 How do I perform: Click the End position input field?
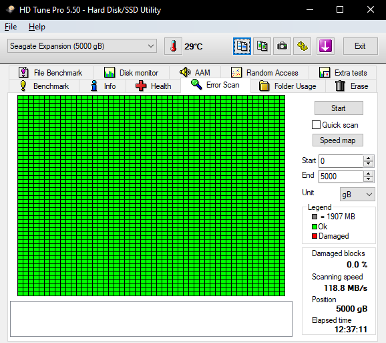coord(341,177)
